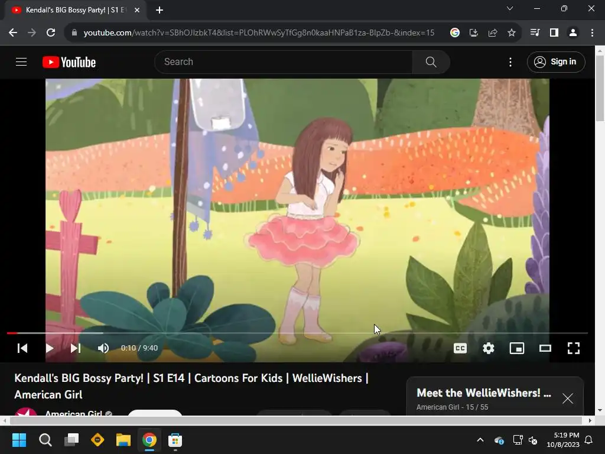
Task: Focus the YouTube Search field
Action: pos(284,61)
